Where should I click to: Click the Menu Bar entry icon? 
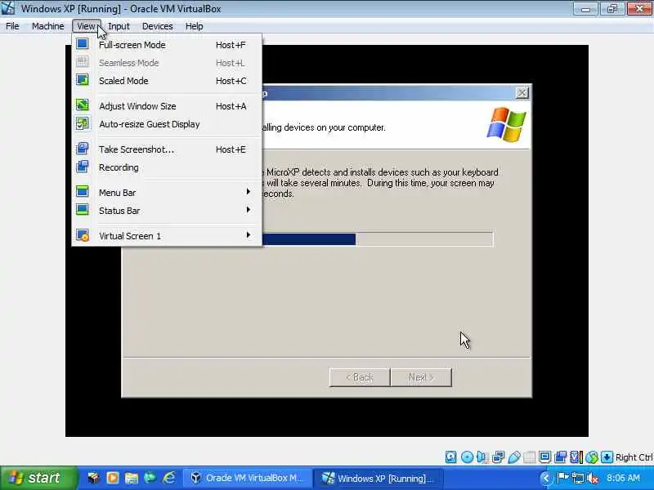pyautogui.click(x=83, y=192)
